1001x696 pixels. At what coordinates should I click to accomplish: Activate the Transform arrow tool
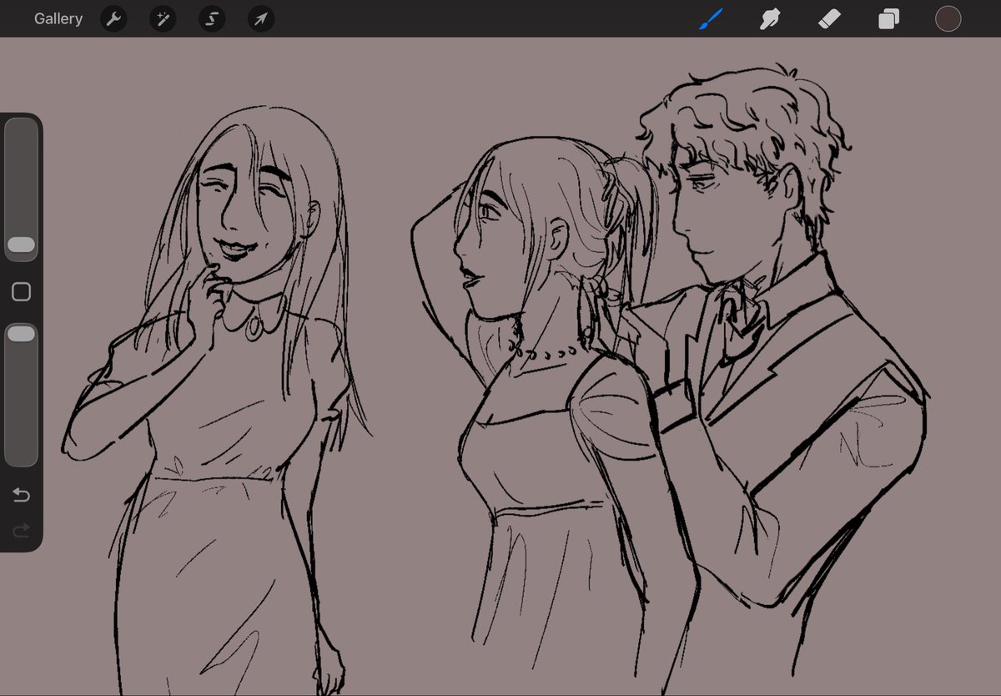pos(261,18)
